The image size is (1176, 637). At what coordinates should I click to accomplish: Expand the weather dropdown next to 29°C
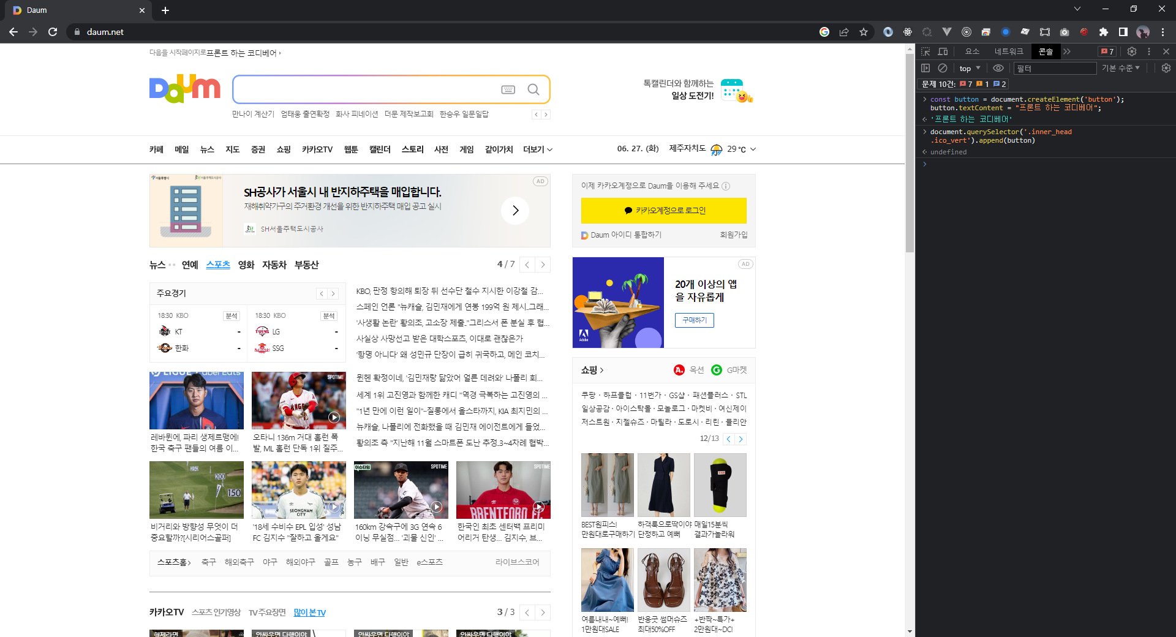tap(753, 149)
